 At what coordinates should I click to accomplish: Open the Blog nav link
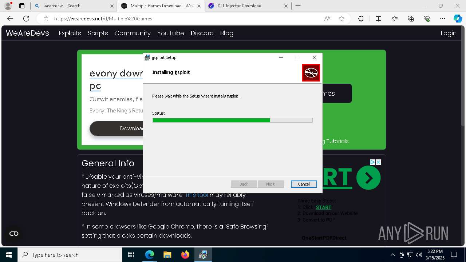[226, 33]
